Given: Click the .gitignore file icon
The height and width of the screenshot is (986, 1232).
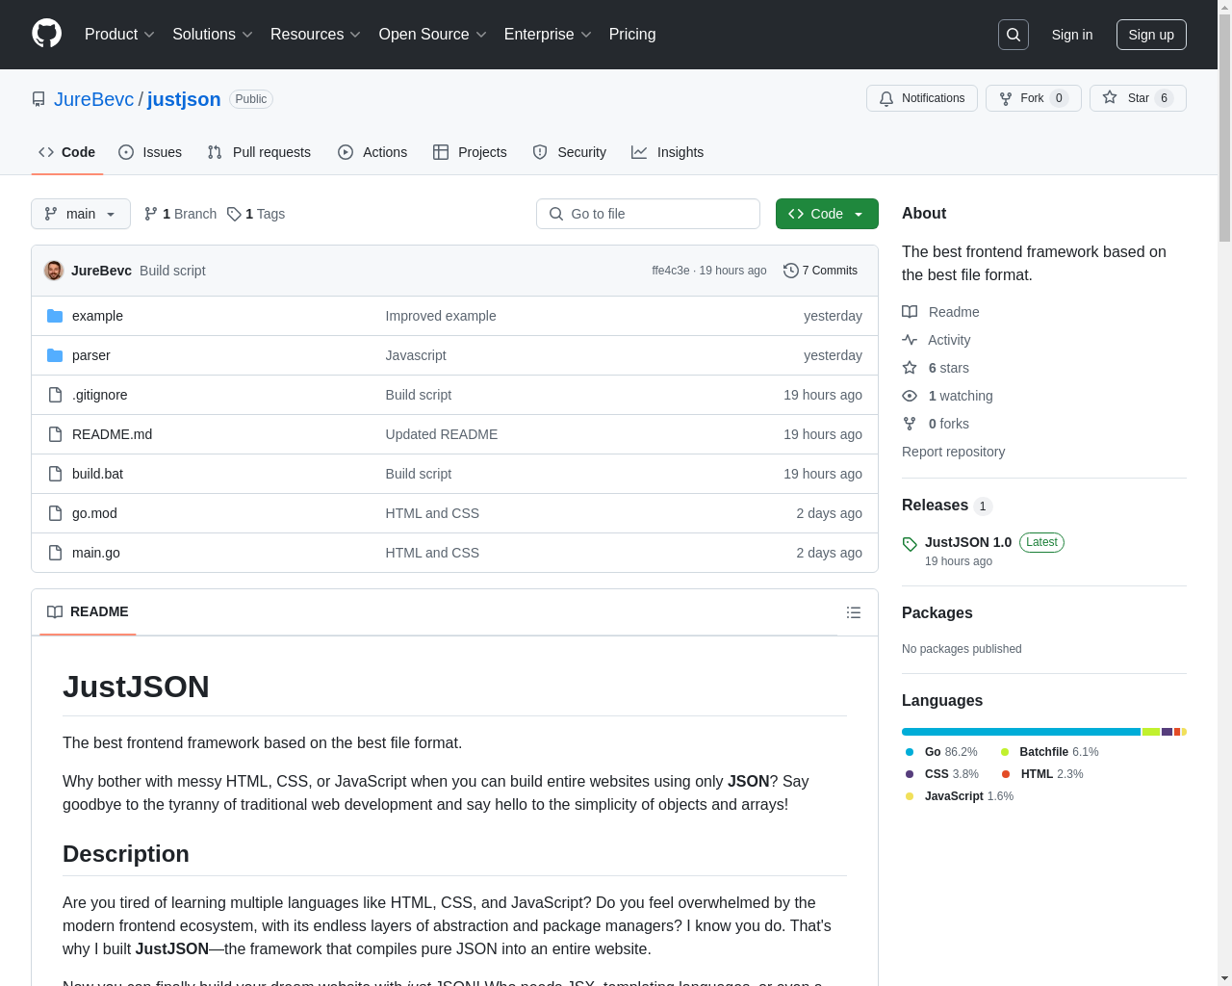Looking at the screenshot, I should coord(55,395).
